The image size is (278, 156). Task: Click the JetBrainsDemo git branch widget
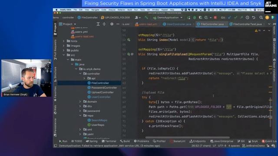(254, 146)
